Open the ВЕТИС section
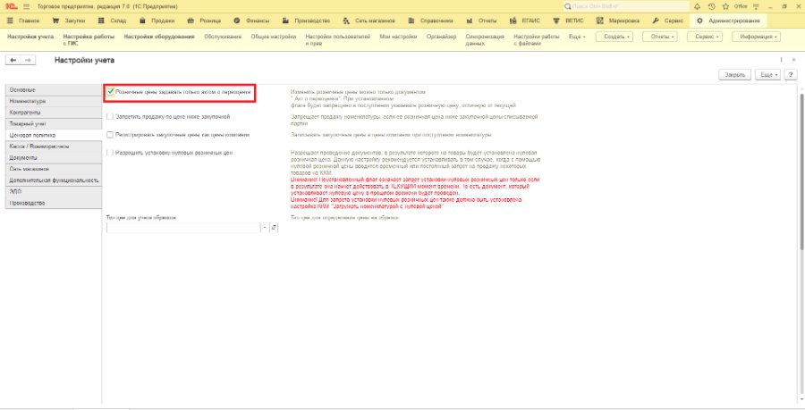 coord(569,21)
